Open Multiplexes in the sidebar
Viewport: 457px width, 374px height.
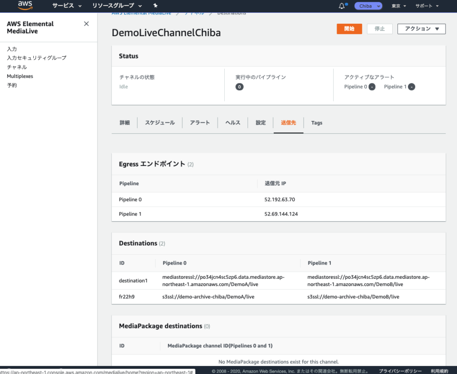point(20,76)
